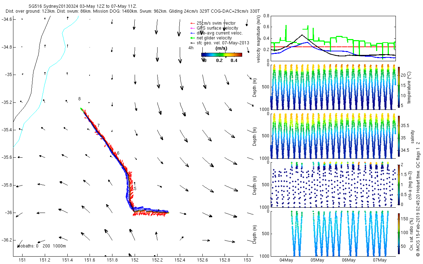Click the 'Depth (m)' label of the temperature panel
The height and width of the screenshot is (264, 423).
click(255, 87)
